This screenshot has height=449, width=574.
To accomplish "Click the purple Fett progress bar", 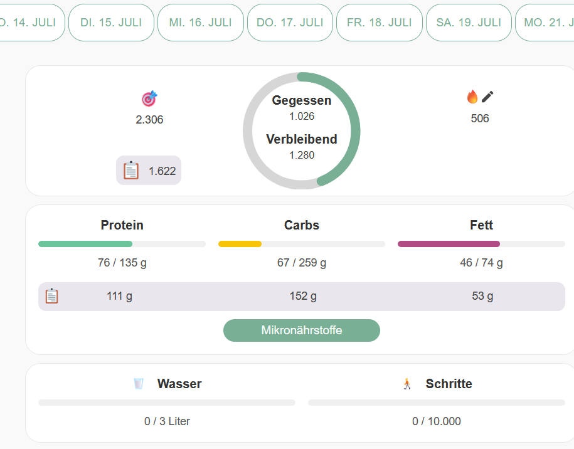I will 481,244.
